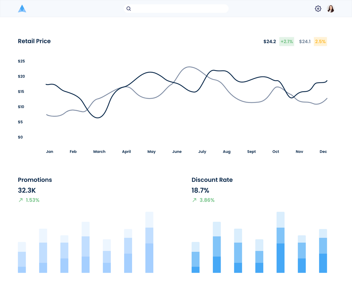Click the $25 label on the y-axis
This screenshot has width=352, height=292.
[21, 61]
